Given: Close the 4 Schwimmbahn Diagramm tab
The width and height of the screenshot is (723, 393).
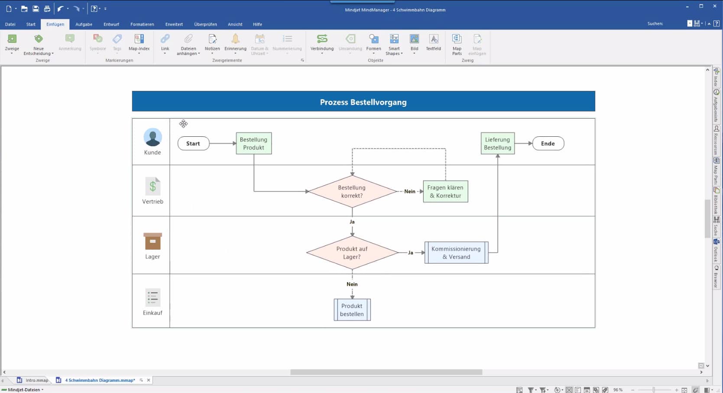Looking at the screenshot, I should 149,380.
